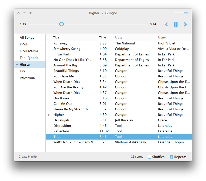The width and height of the screenshot is (206, 181).
Task: Sort by the Title column header
Action: pos(56,37)
